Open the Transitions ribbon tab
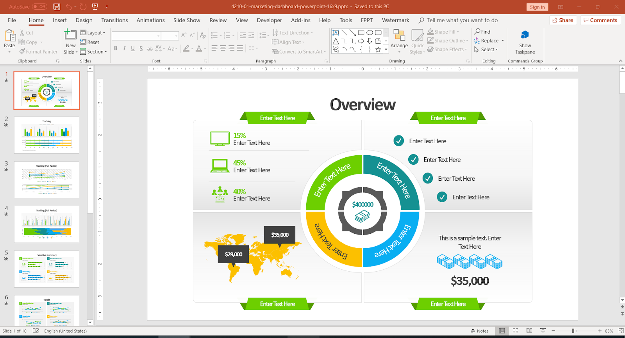 [x=114, y=20]
